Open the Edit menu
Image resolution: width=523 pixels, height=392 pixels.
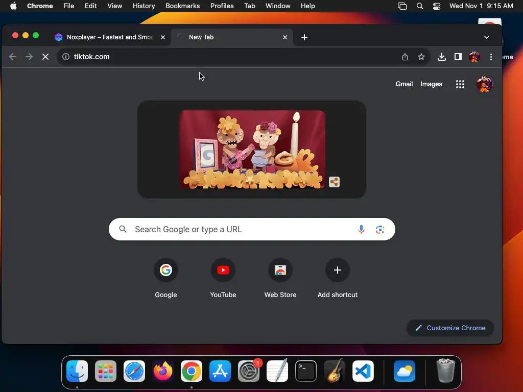[91, 6]
